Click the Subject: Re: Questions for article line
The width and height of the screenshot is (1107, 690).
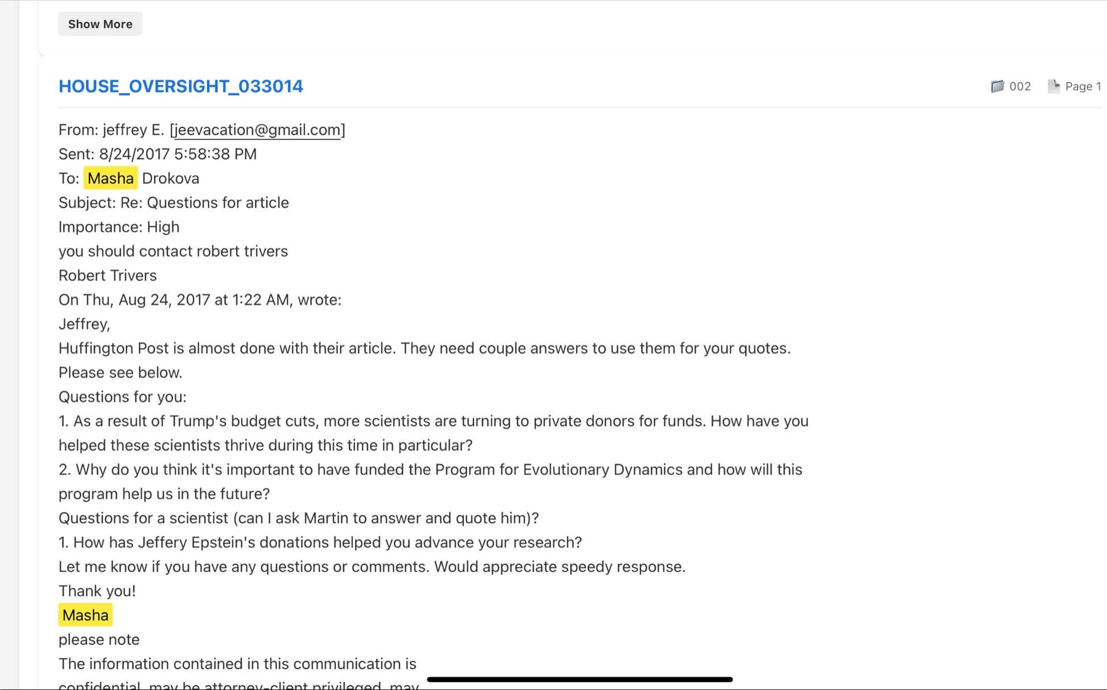tap(174, 203)
